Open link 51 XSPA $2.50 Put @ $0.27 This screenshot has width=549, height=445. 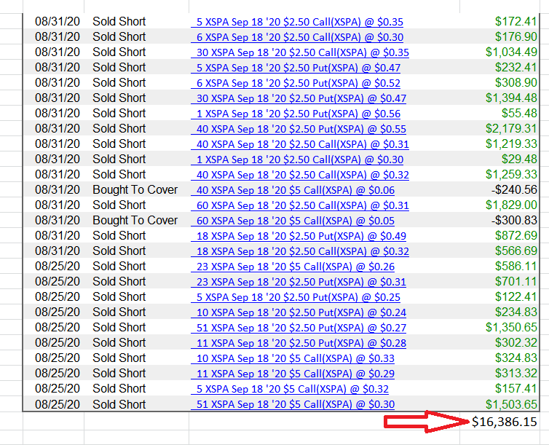click(x=299, y=328)
